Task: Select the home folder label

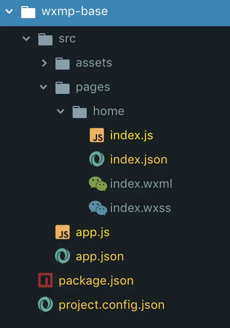Action: 109,111
